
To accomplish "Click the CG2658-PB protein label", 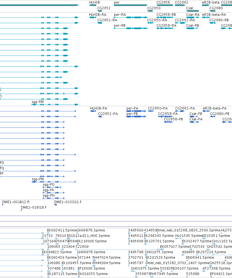I will coord(173,119).
